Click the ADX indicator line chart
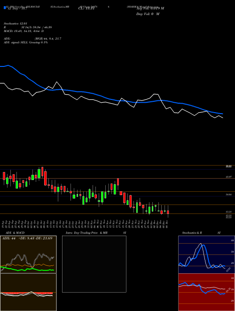The image size is (235, 311). [28, 254]
